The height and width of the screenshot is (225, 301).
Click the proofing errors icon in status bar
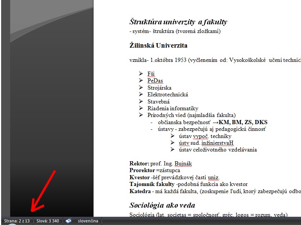point(69,221)
